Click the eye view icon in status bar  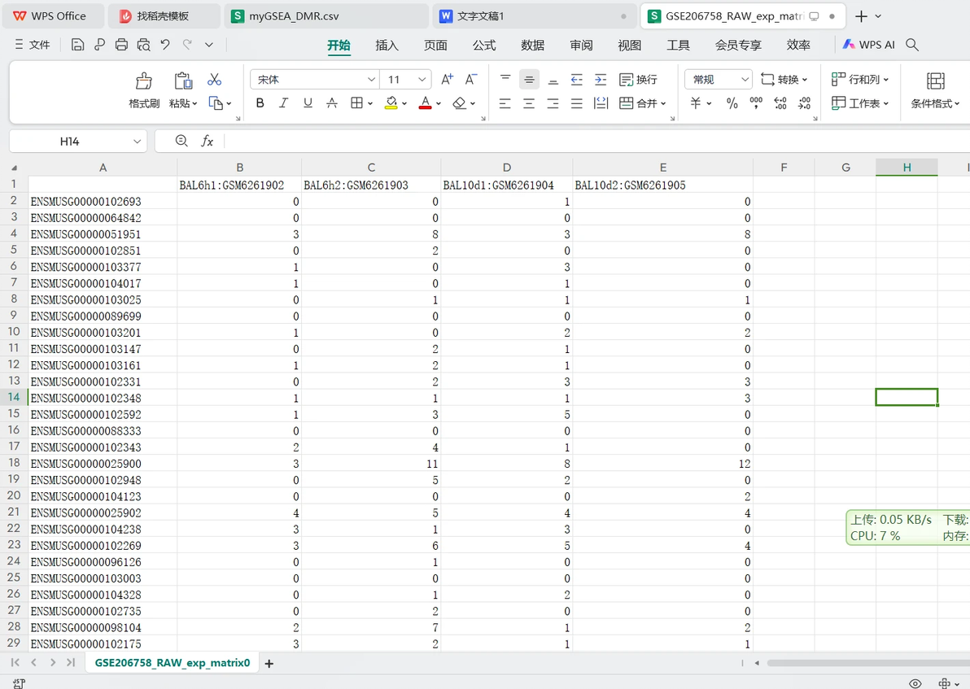pos(915,683)
